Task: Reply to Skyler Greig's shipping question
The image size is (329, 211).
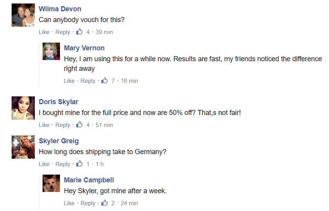Action: point(63,164)
